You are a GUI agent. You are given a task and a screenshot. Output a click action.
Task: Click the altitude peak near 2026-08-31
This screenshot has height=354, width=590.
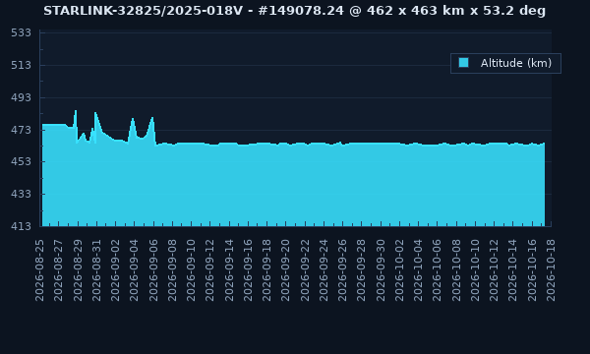click(95, 112)
